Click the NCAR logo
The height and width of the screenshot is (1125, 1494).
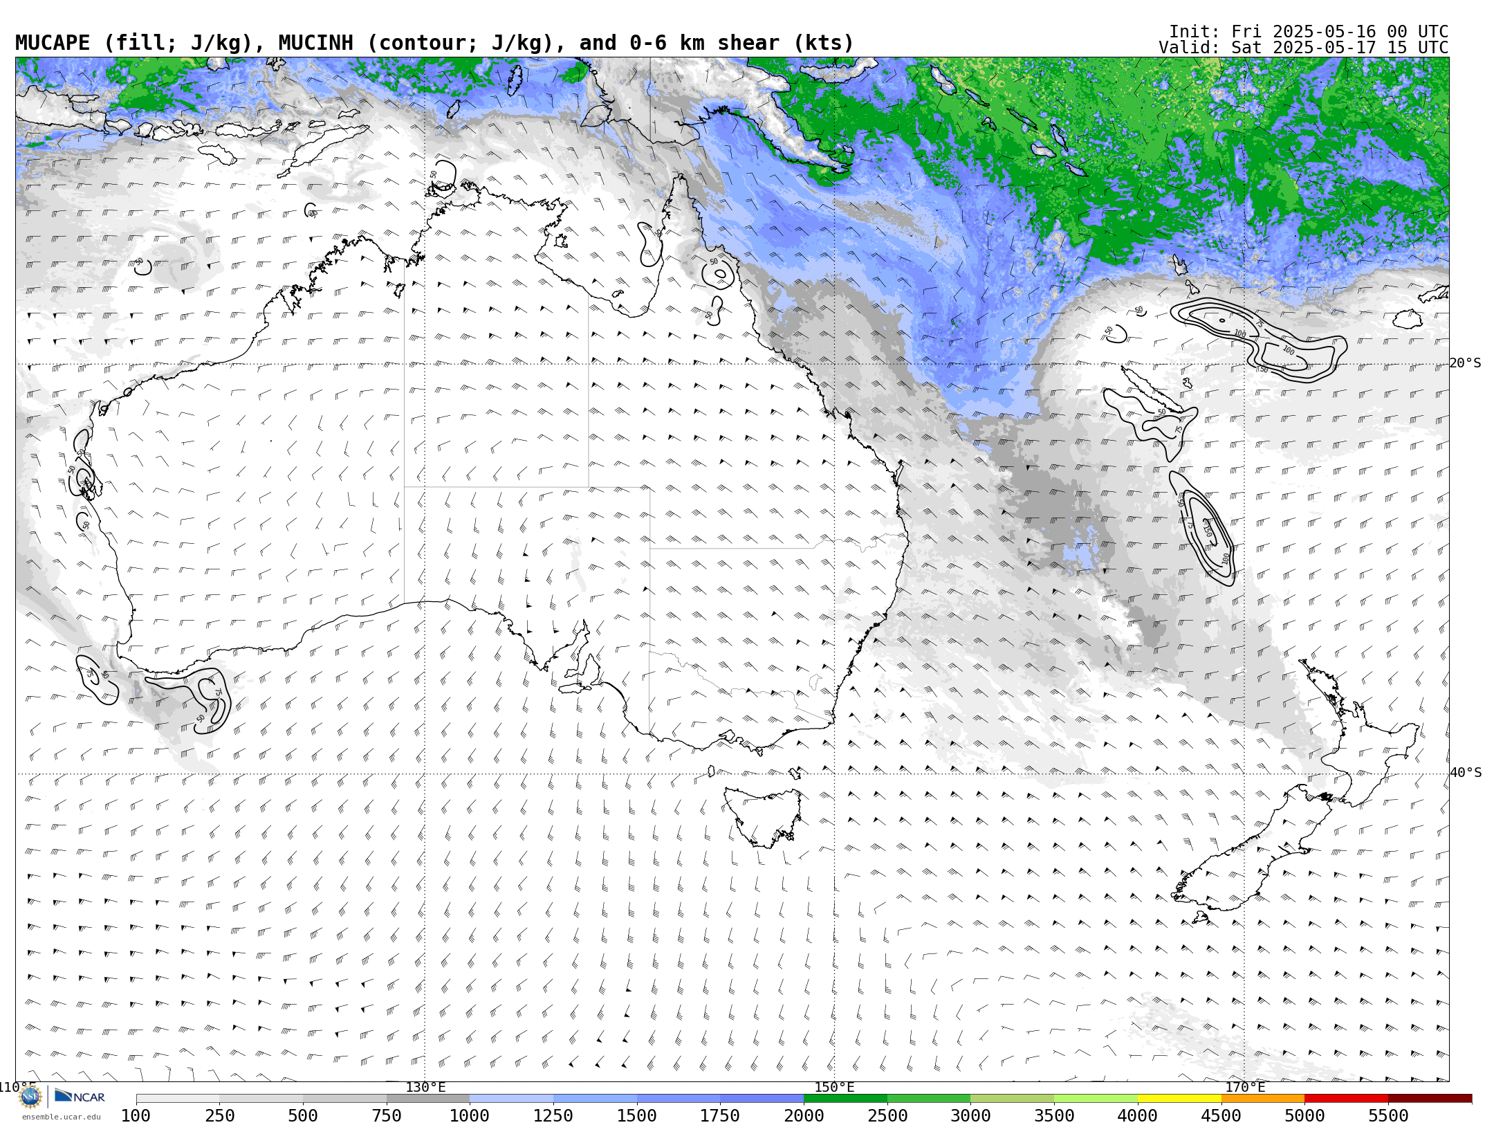[80, 1096]
